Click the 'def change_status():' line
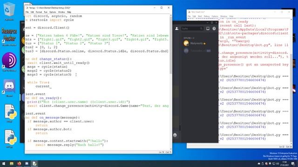The image size is (298, 167). (x=48, y=59)
